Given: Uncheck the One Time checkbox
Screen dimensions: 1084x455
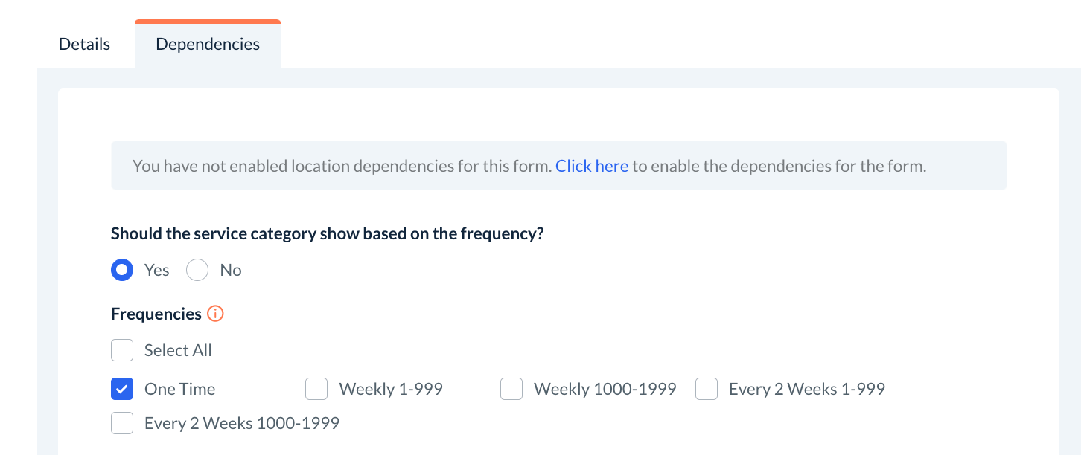Looking at the screenshot, I should 122,389.
